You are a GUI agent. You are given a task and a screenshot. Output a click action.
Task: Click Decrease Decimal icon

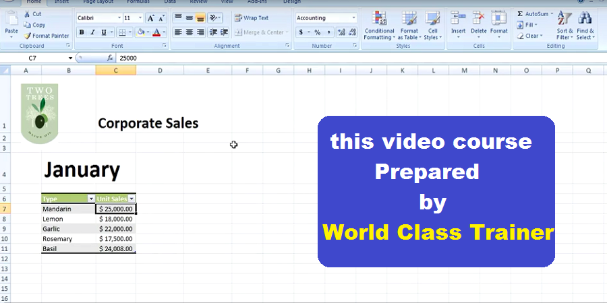(x=352, y=32)
